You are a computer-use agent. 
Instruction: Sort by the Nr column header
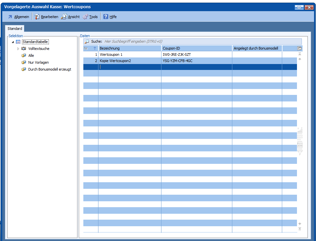coord(91,48)
